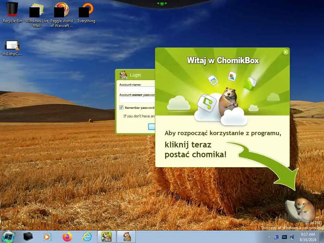Open Firefox from the taskbar
The image size is (324, 243).
click(x=67, y=237)
